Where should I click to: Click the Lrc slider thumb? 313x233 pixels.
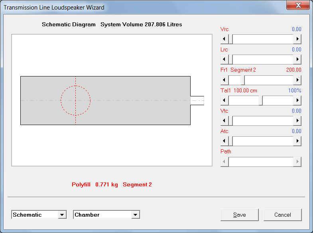[x=230, y=59]
